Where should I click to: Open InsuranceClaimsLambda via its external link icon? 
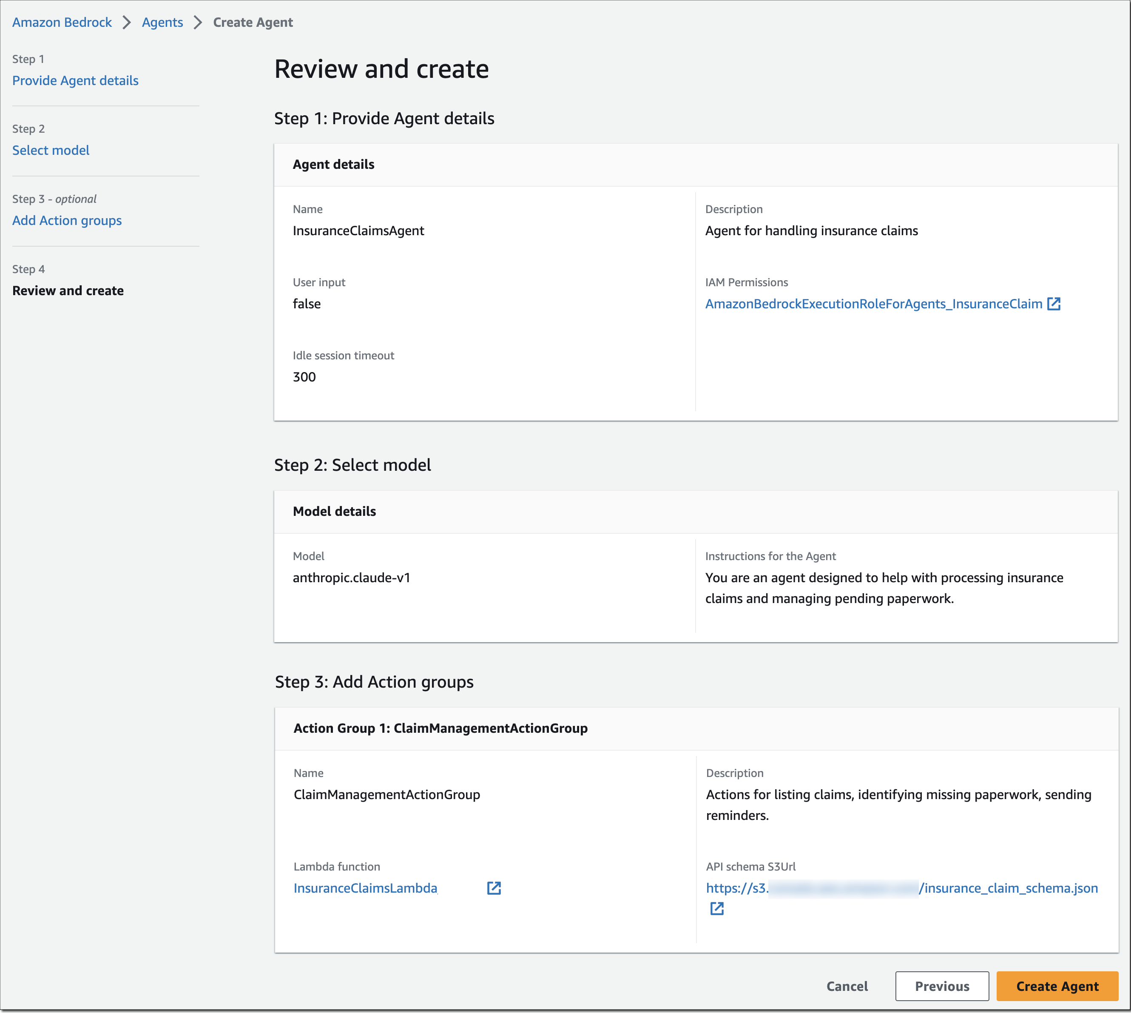point(493,888)
